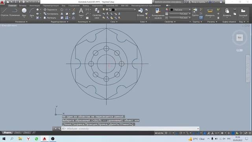The image size is (252, 142).
Task: Close the command line window
Action: point(56,129)
